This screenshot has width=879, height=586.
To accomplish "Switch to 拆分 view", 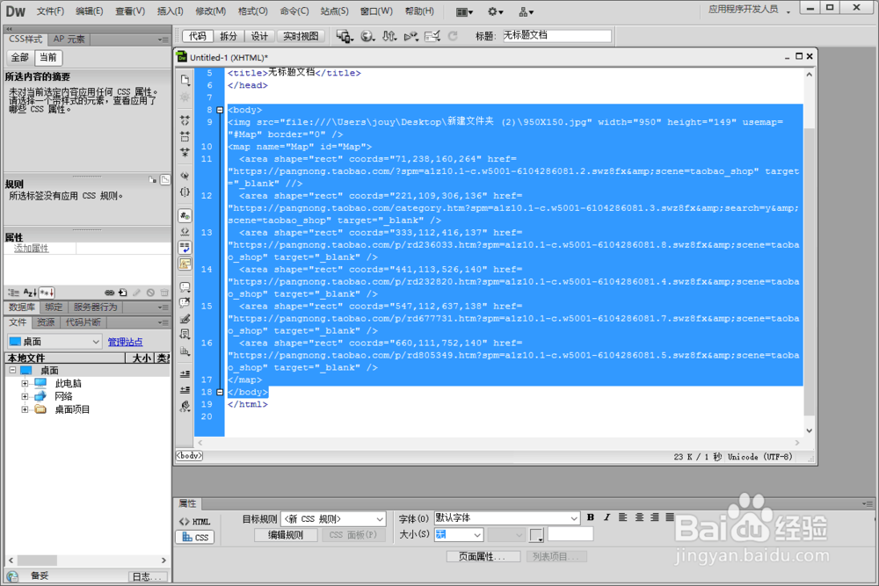I will point(229,36).
